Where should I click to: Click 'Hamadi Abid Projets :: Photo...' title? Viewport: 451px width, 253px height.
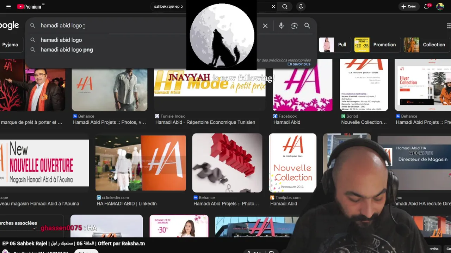226,203
